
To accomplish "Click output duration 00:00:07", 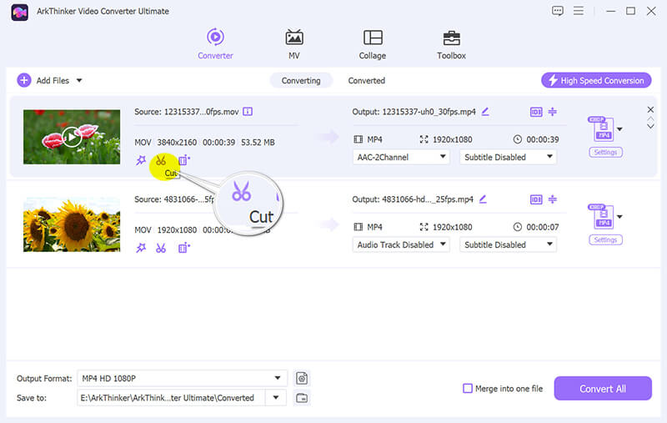I will 543,227.
